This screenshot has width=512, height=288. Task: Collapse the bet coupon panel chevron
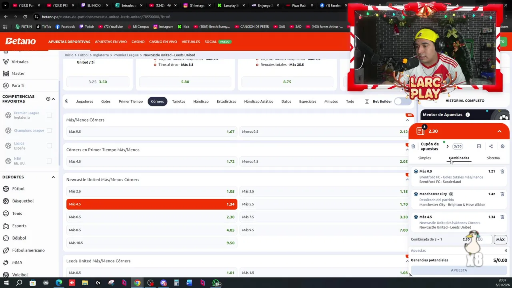tap(499, 131)
